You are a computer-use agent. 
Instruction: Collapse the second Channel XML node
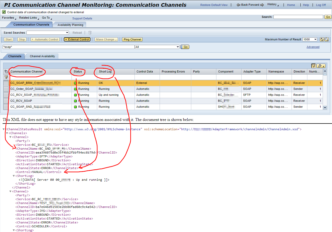[x=11, y=191]
